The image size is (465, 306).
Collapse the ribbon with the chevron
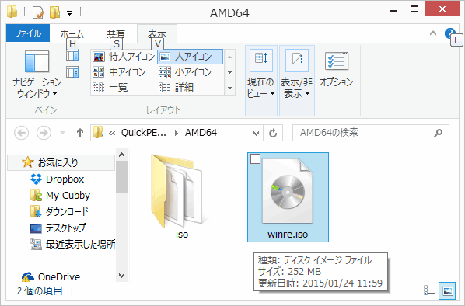point(433,33)
